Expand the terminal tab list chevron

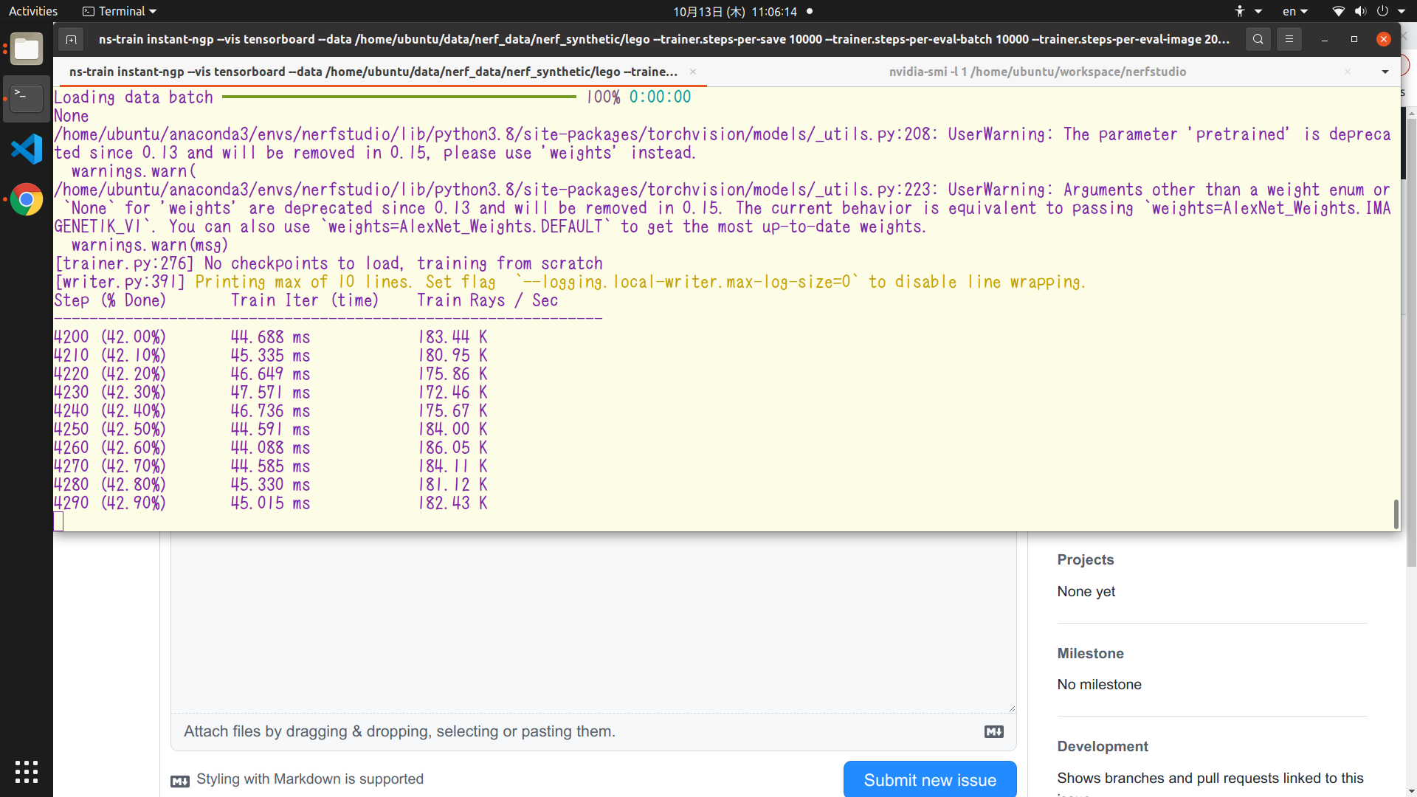[x=1385, y=72]
